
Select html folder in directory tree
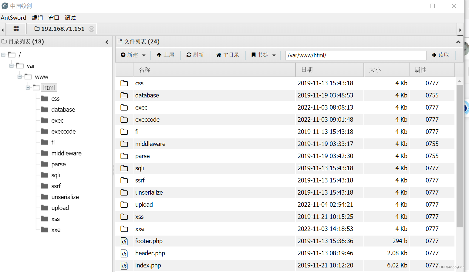point(49,88)
